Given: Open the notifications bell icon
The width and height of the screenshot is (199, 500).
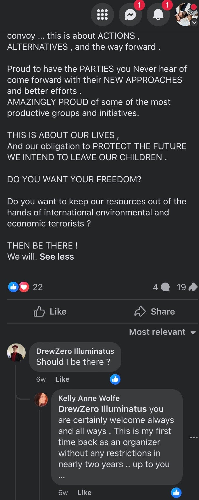Looking at the screenshot, I should pos(158,14).
